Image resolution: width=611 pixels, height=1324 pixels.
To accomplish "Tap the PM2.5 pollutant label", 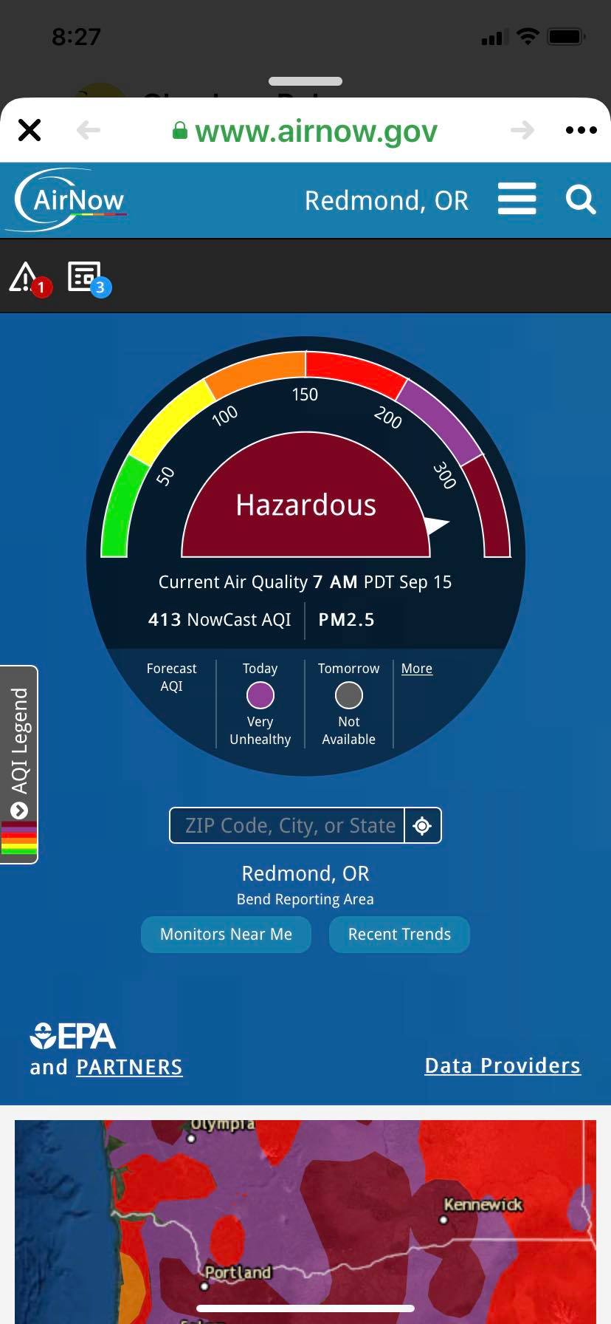I will pyautogui.click(x=346, y=619).
